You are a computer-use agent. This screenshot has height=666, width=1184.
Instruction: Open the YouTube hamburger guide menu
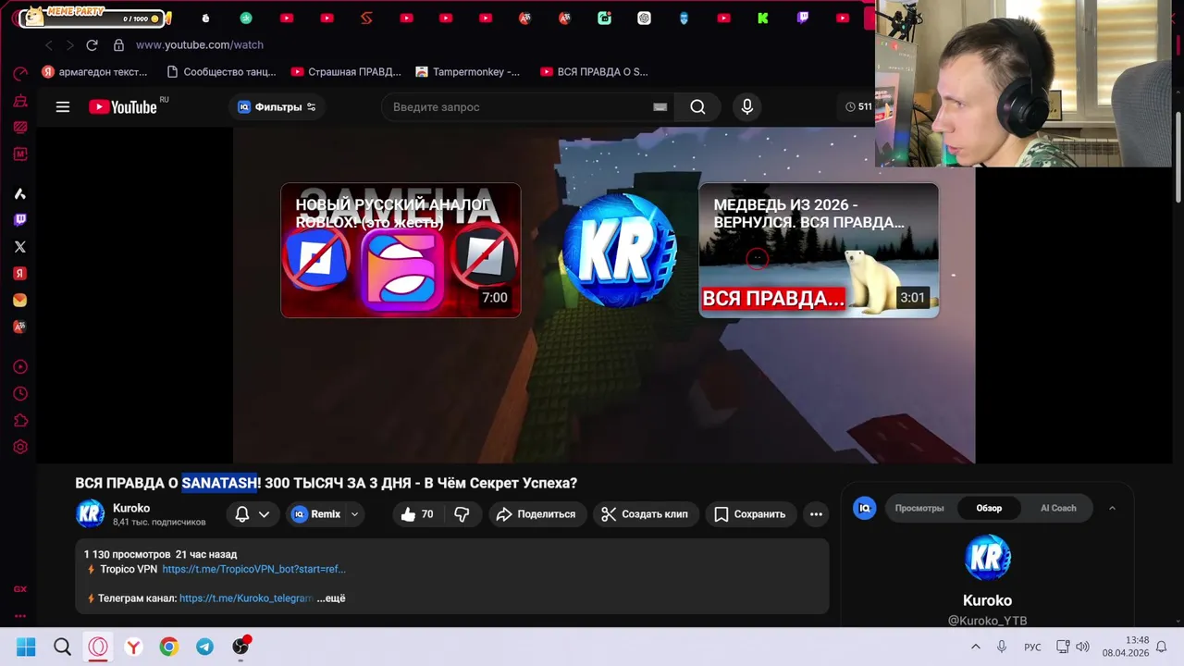coord(63,107)
